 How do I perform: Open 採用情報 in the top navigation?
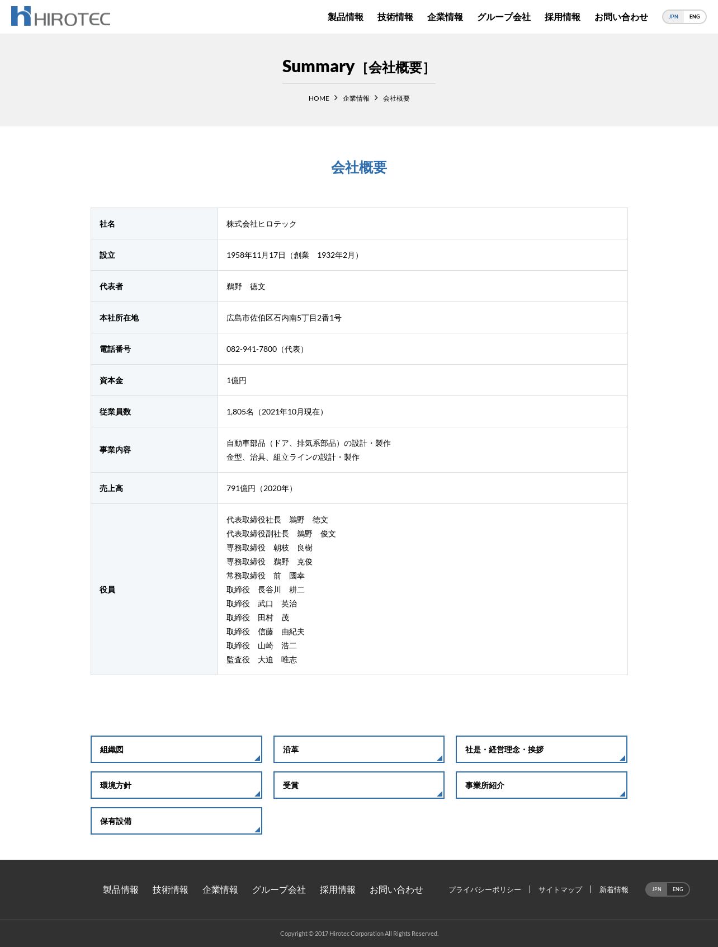pyautogui.click(x=563, y=17)
